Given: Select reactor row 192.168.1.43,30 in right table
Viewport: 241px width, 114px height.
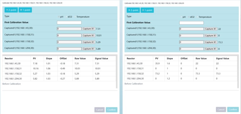Looking at the screenshot, I should (x=181, y=64).
